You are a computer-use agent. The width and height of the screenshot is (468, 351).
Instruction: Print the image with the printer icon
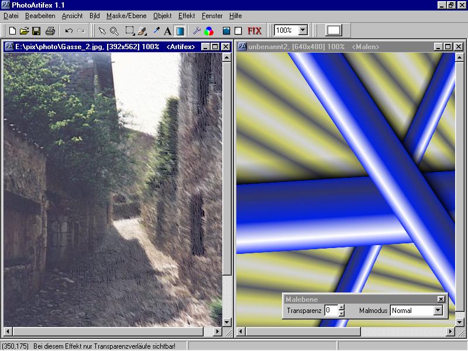click(50, 31)
